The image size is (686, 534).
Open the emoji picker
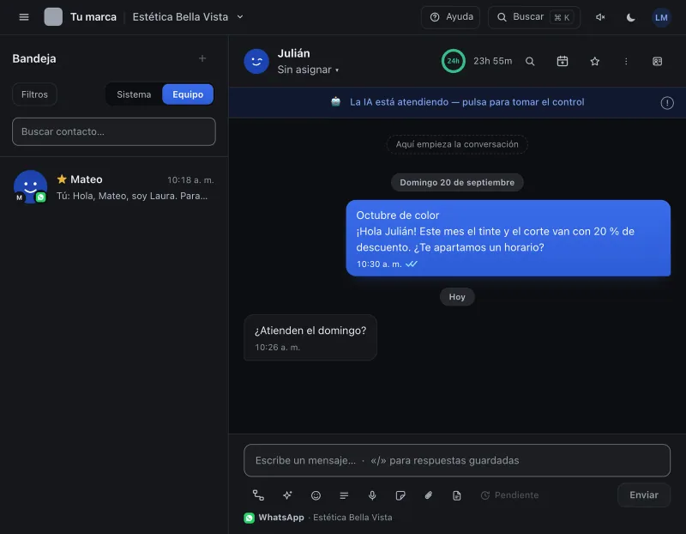[x=316, y=495]
